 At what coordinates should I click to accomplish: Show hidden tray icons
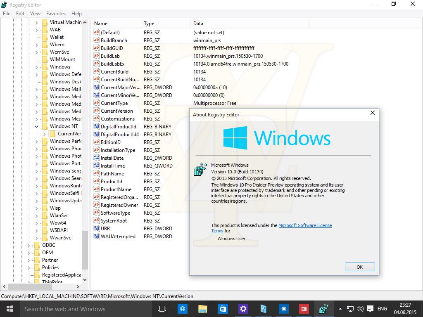point(340,309)
